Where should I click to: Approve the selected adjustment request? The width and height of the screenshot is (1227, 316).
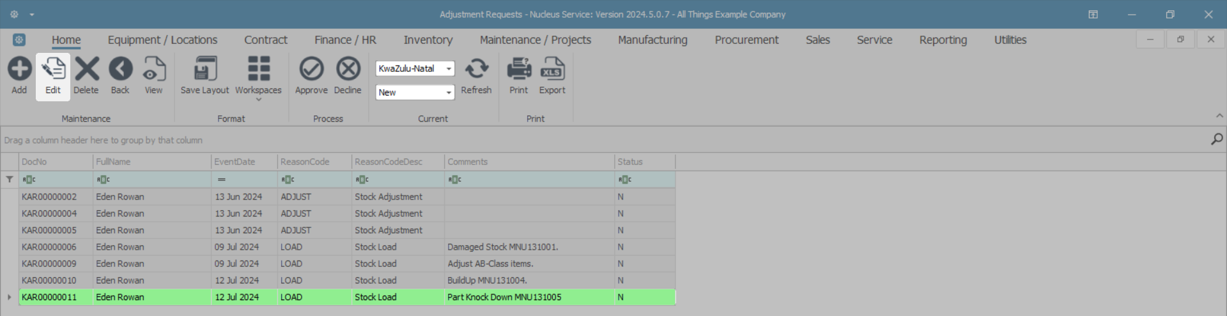click(311, 69)
